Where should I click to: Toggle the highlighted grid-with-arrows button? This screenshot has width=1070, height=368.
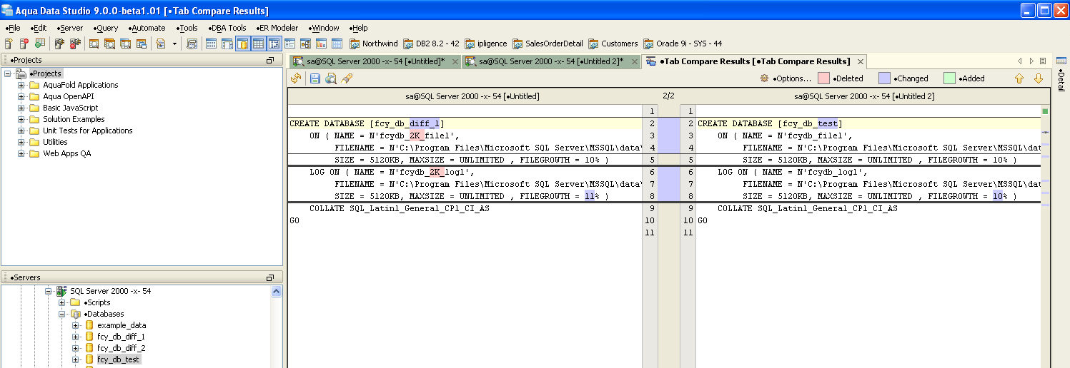[274, 44]
